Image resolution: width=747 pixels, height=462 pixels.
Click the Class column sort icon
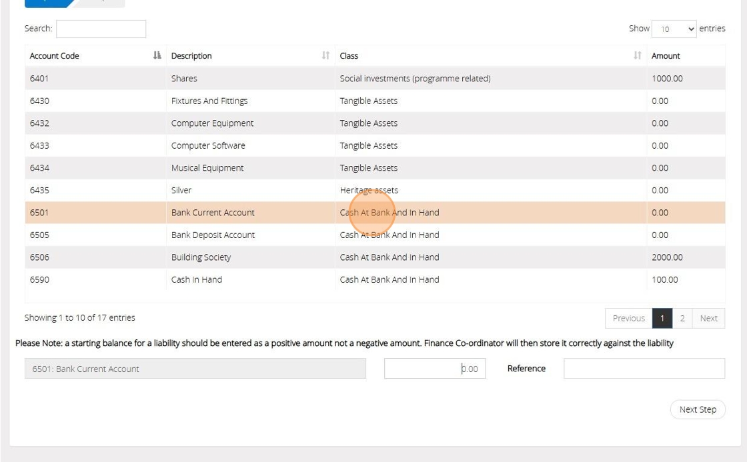click(x=637, y=56)
